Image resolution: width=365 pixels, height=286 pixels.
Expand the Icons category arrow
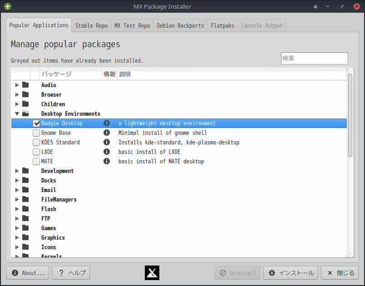[17, 247]
